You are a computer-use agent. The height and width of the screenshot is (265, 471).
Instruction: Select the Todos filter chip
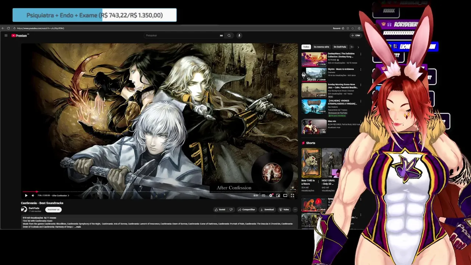click(306, 47)
